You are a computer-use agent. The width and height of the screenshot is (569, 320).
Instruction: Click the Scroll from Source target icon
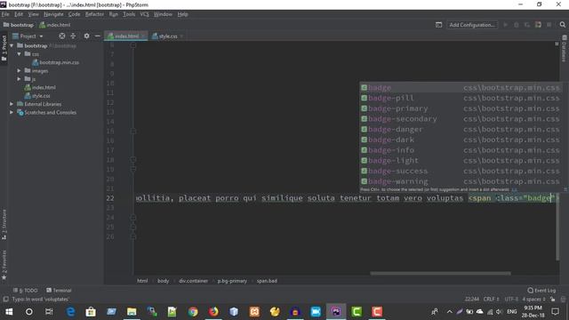[62, 36]
